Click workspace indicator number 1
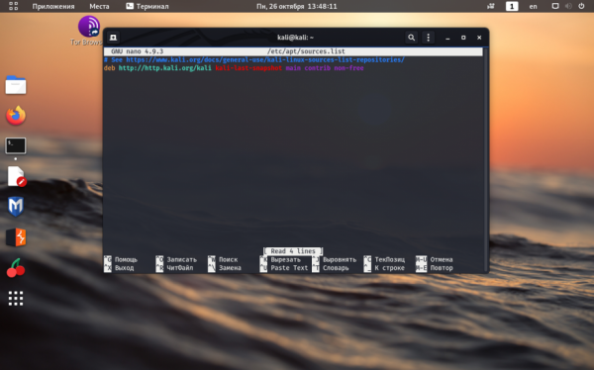 coord(512,6)
